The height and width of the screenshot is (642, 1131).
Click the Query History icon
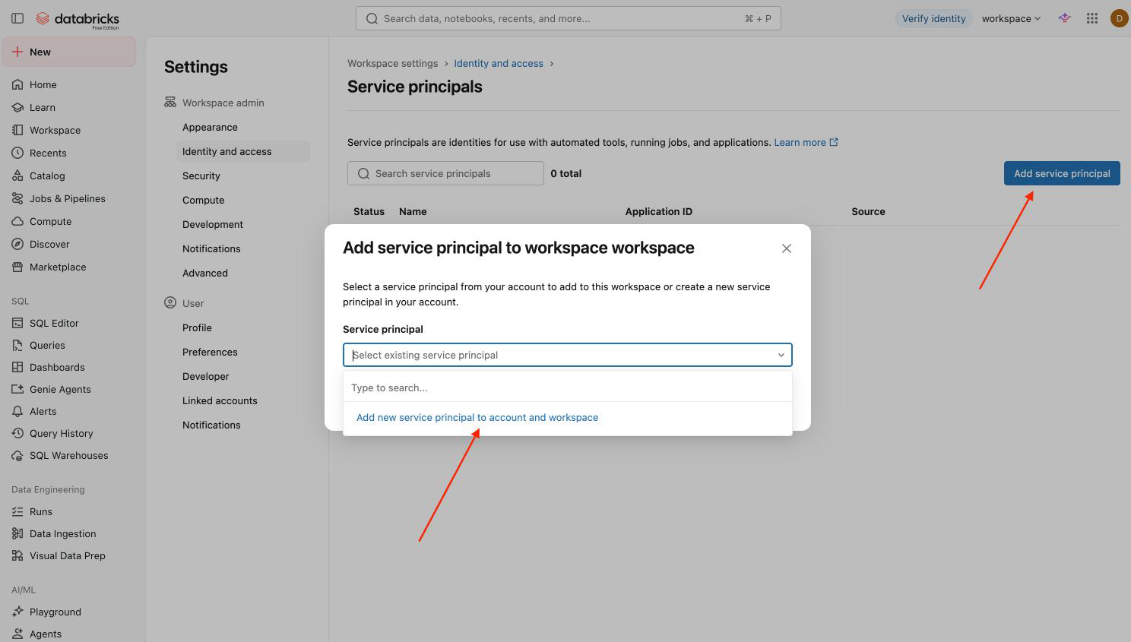[x=17, y=433]
